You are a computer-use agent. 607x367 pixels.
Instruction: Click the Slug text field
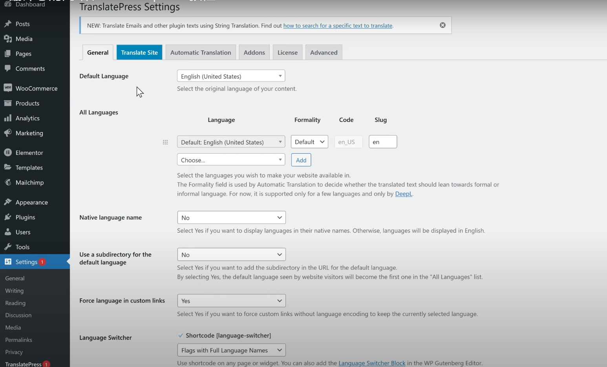click(383, 142)
